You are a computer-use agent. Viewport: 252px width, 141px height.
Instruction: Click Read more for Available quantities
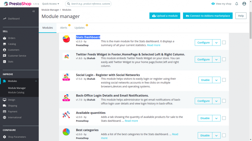coord(131,121)
